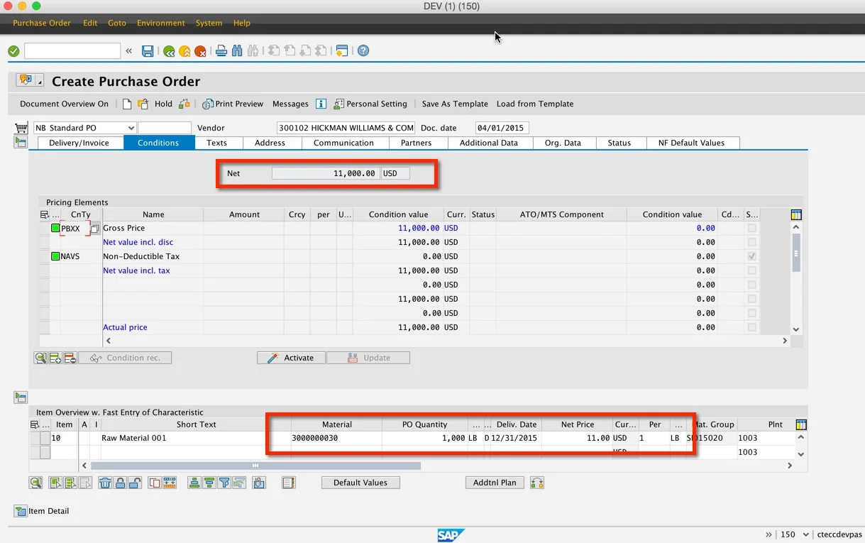Image resolution: width=865 pixels, height=543 pixels.
Task: Click the Personal Setting button
Action: (x=370, y=104)
